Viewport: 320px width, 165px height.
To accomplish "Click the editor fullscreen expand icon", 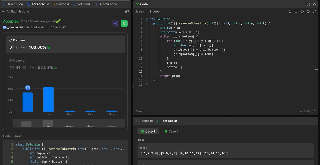I will tap(314, 12).
